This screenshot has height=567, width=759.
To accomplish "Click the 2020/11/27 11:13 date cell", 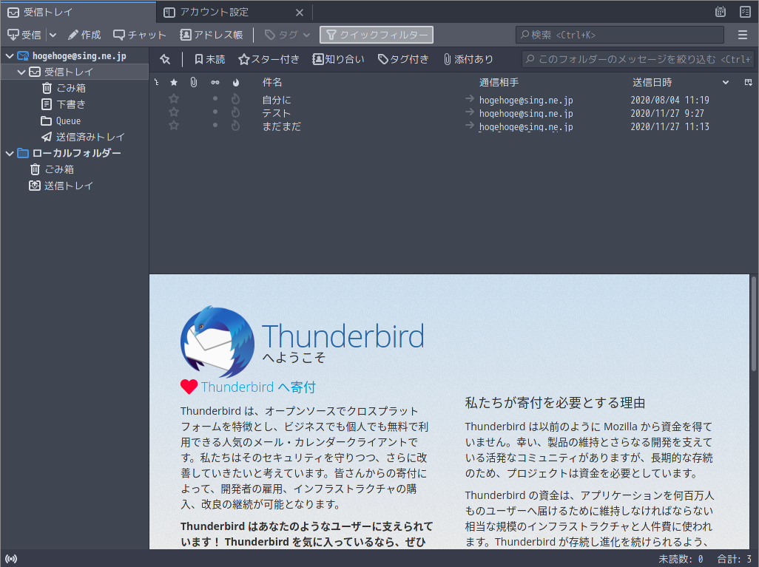I will pyautogui.click(x=670, y=126).
